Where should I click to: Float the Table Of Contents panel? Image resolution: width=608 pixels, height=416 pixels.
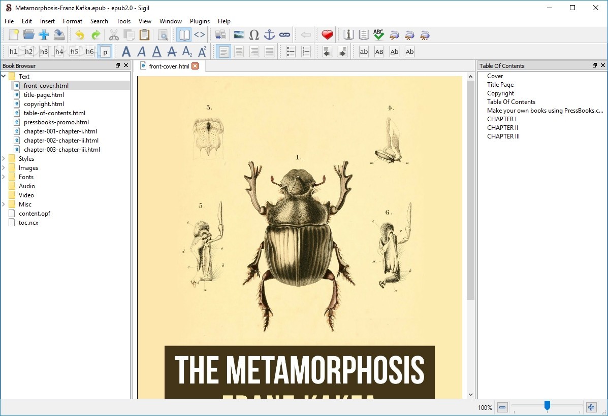click(x=594, y=65)
